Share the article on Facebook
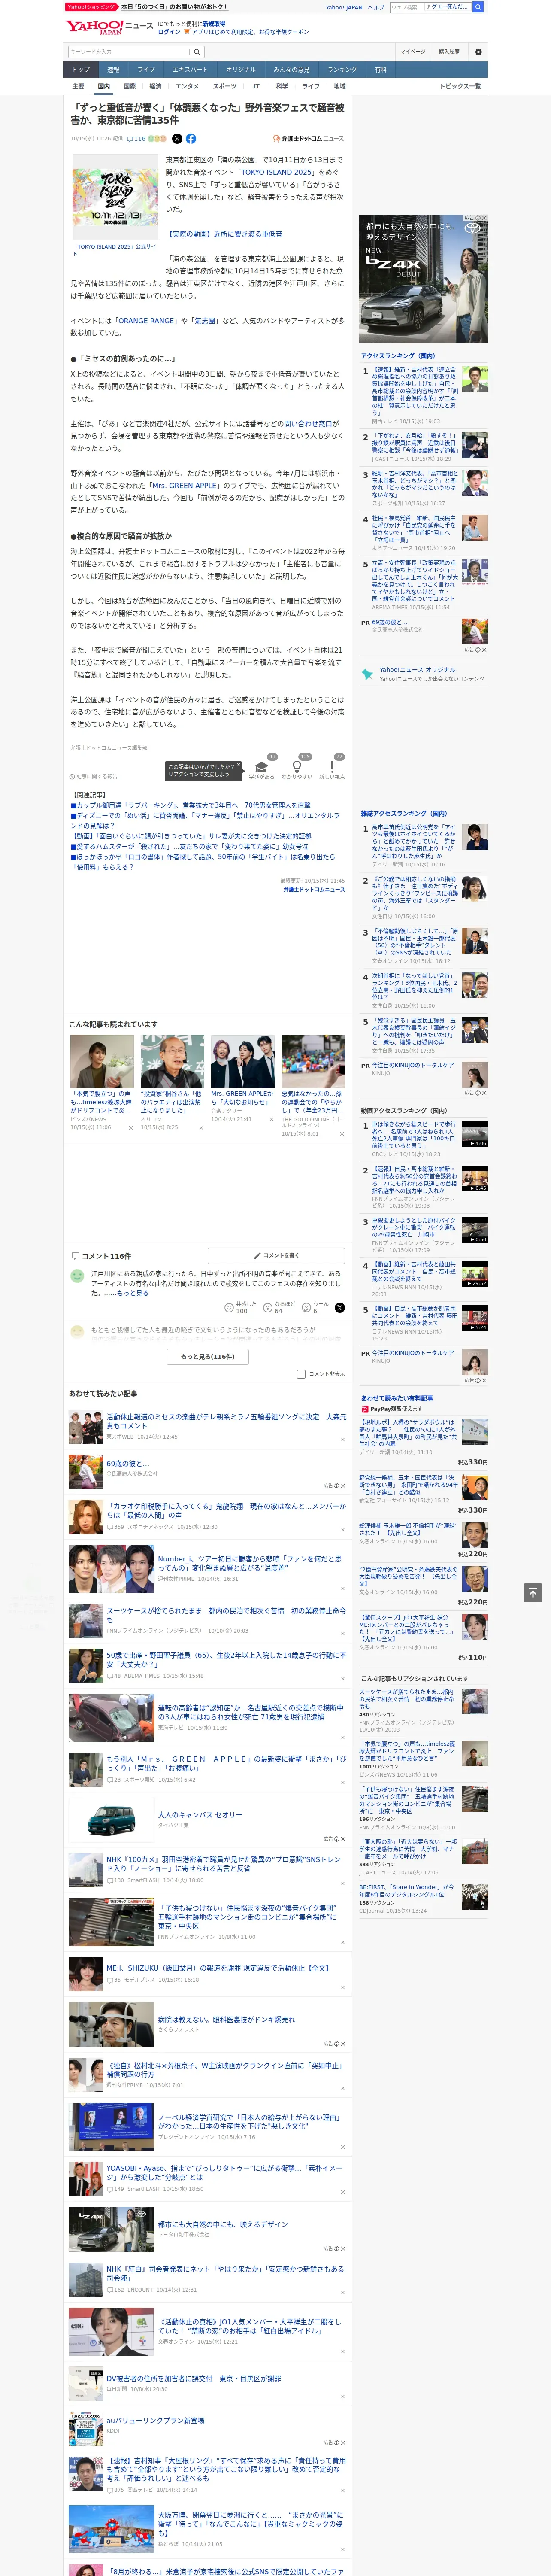 pyautogui.click(x=190, y=139)
